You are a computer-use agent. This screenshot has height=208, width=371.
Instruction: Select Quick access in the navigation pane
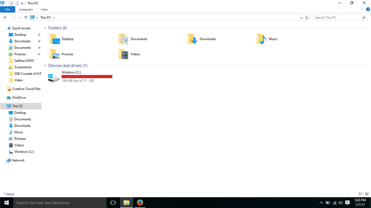coord(19,28)
